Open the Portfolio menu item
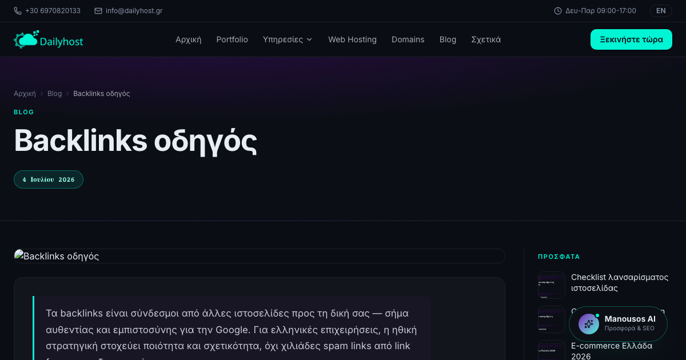Viewport: 686px width, 360px height. click(x=232, y=39)
